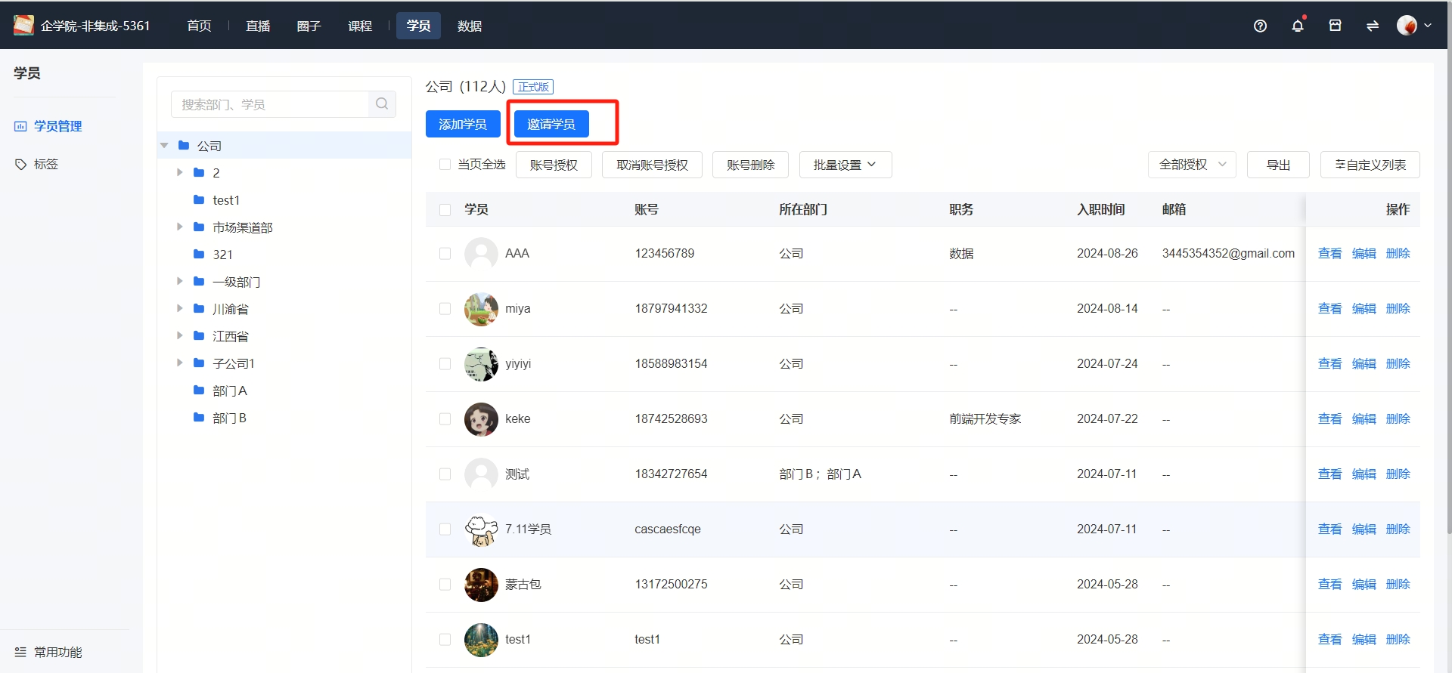1452x673 pixels.
Task: Click the folder icon beside test1
Action: pos(199,199)
